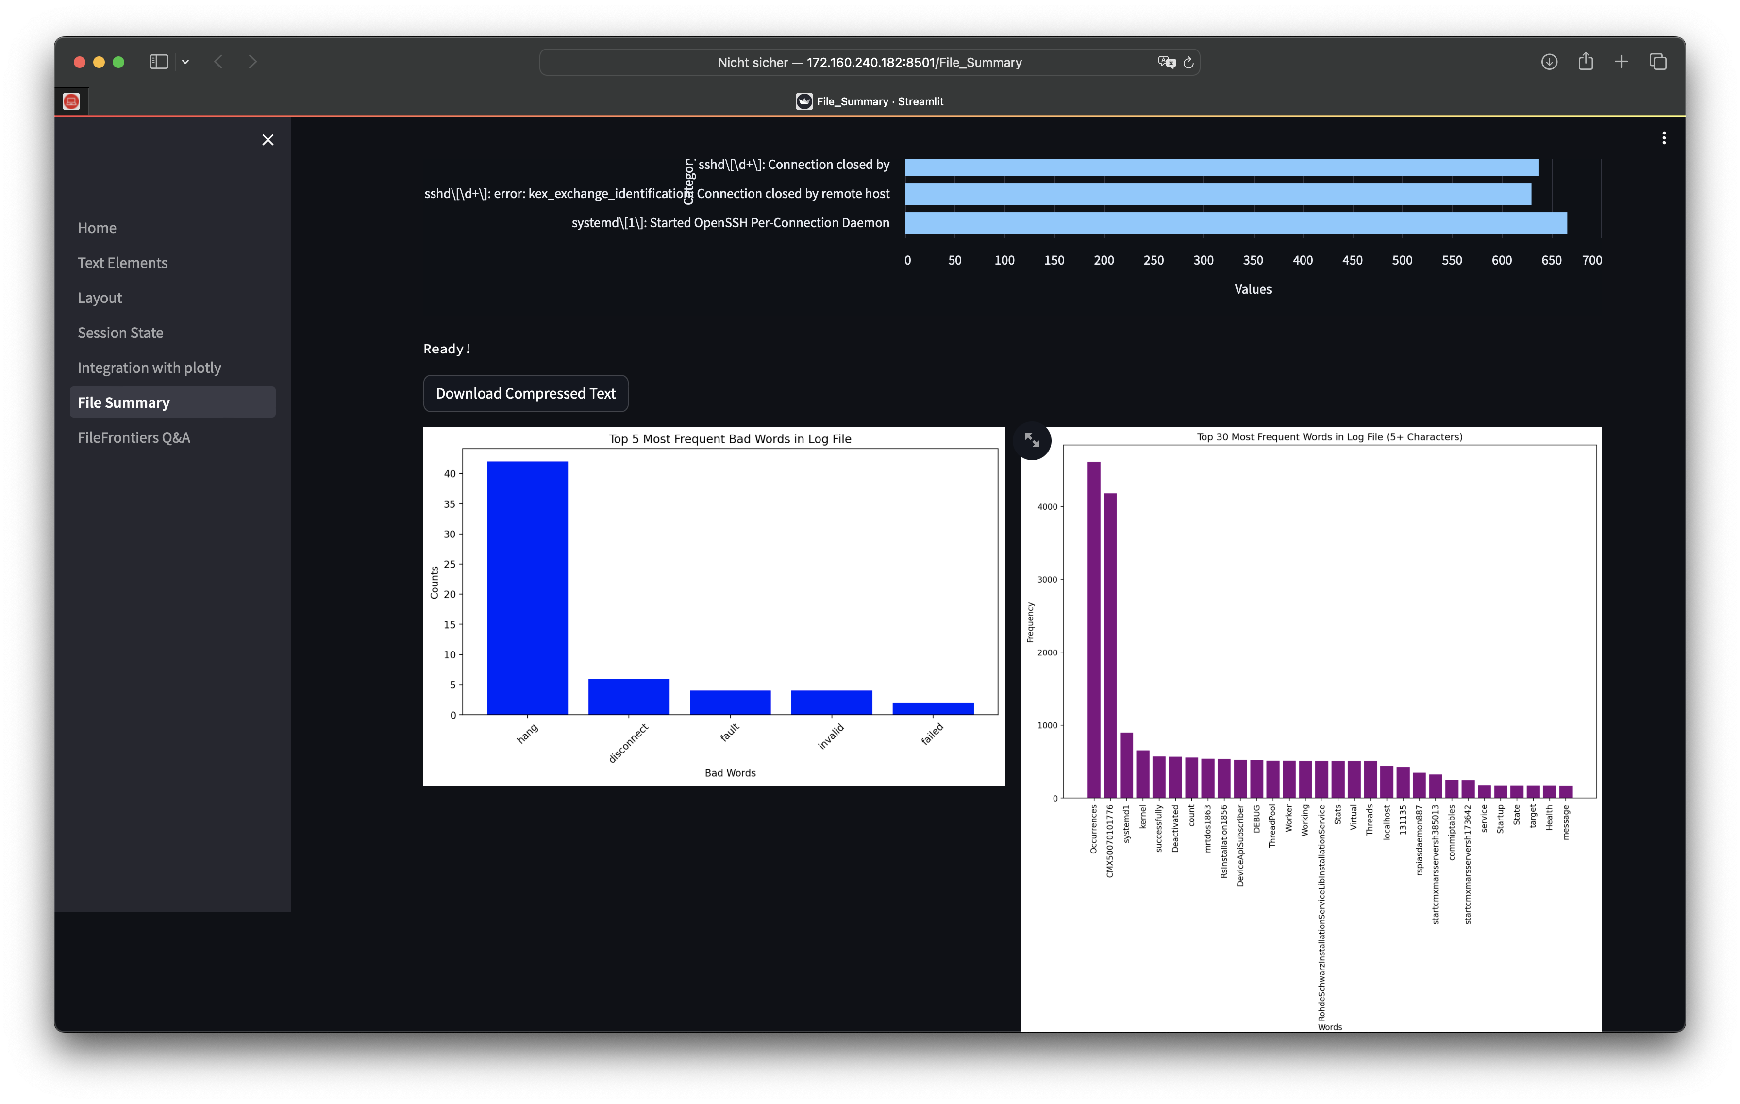Go to FileFrontiers Q&A page
Viewport: 1740px width, 1104px height.
134,437
